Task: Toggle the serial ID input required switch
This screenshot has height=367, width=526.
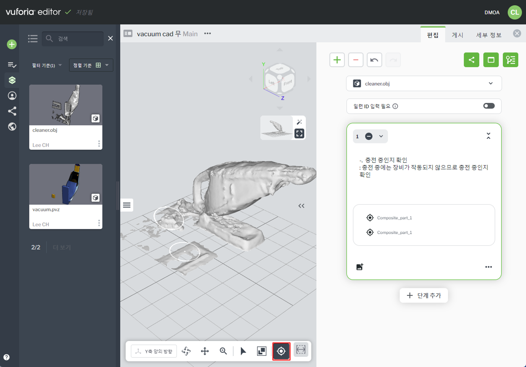Action: (489, 106)
